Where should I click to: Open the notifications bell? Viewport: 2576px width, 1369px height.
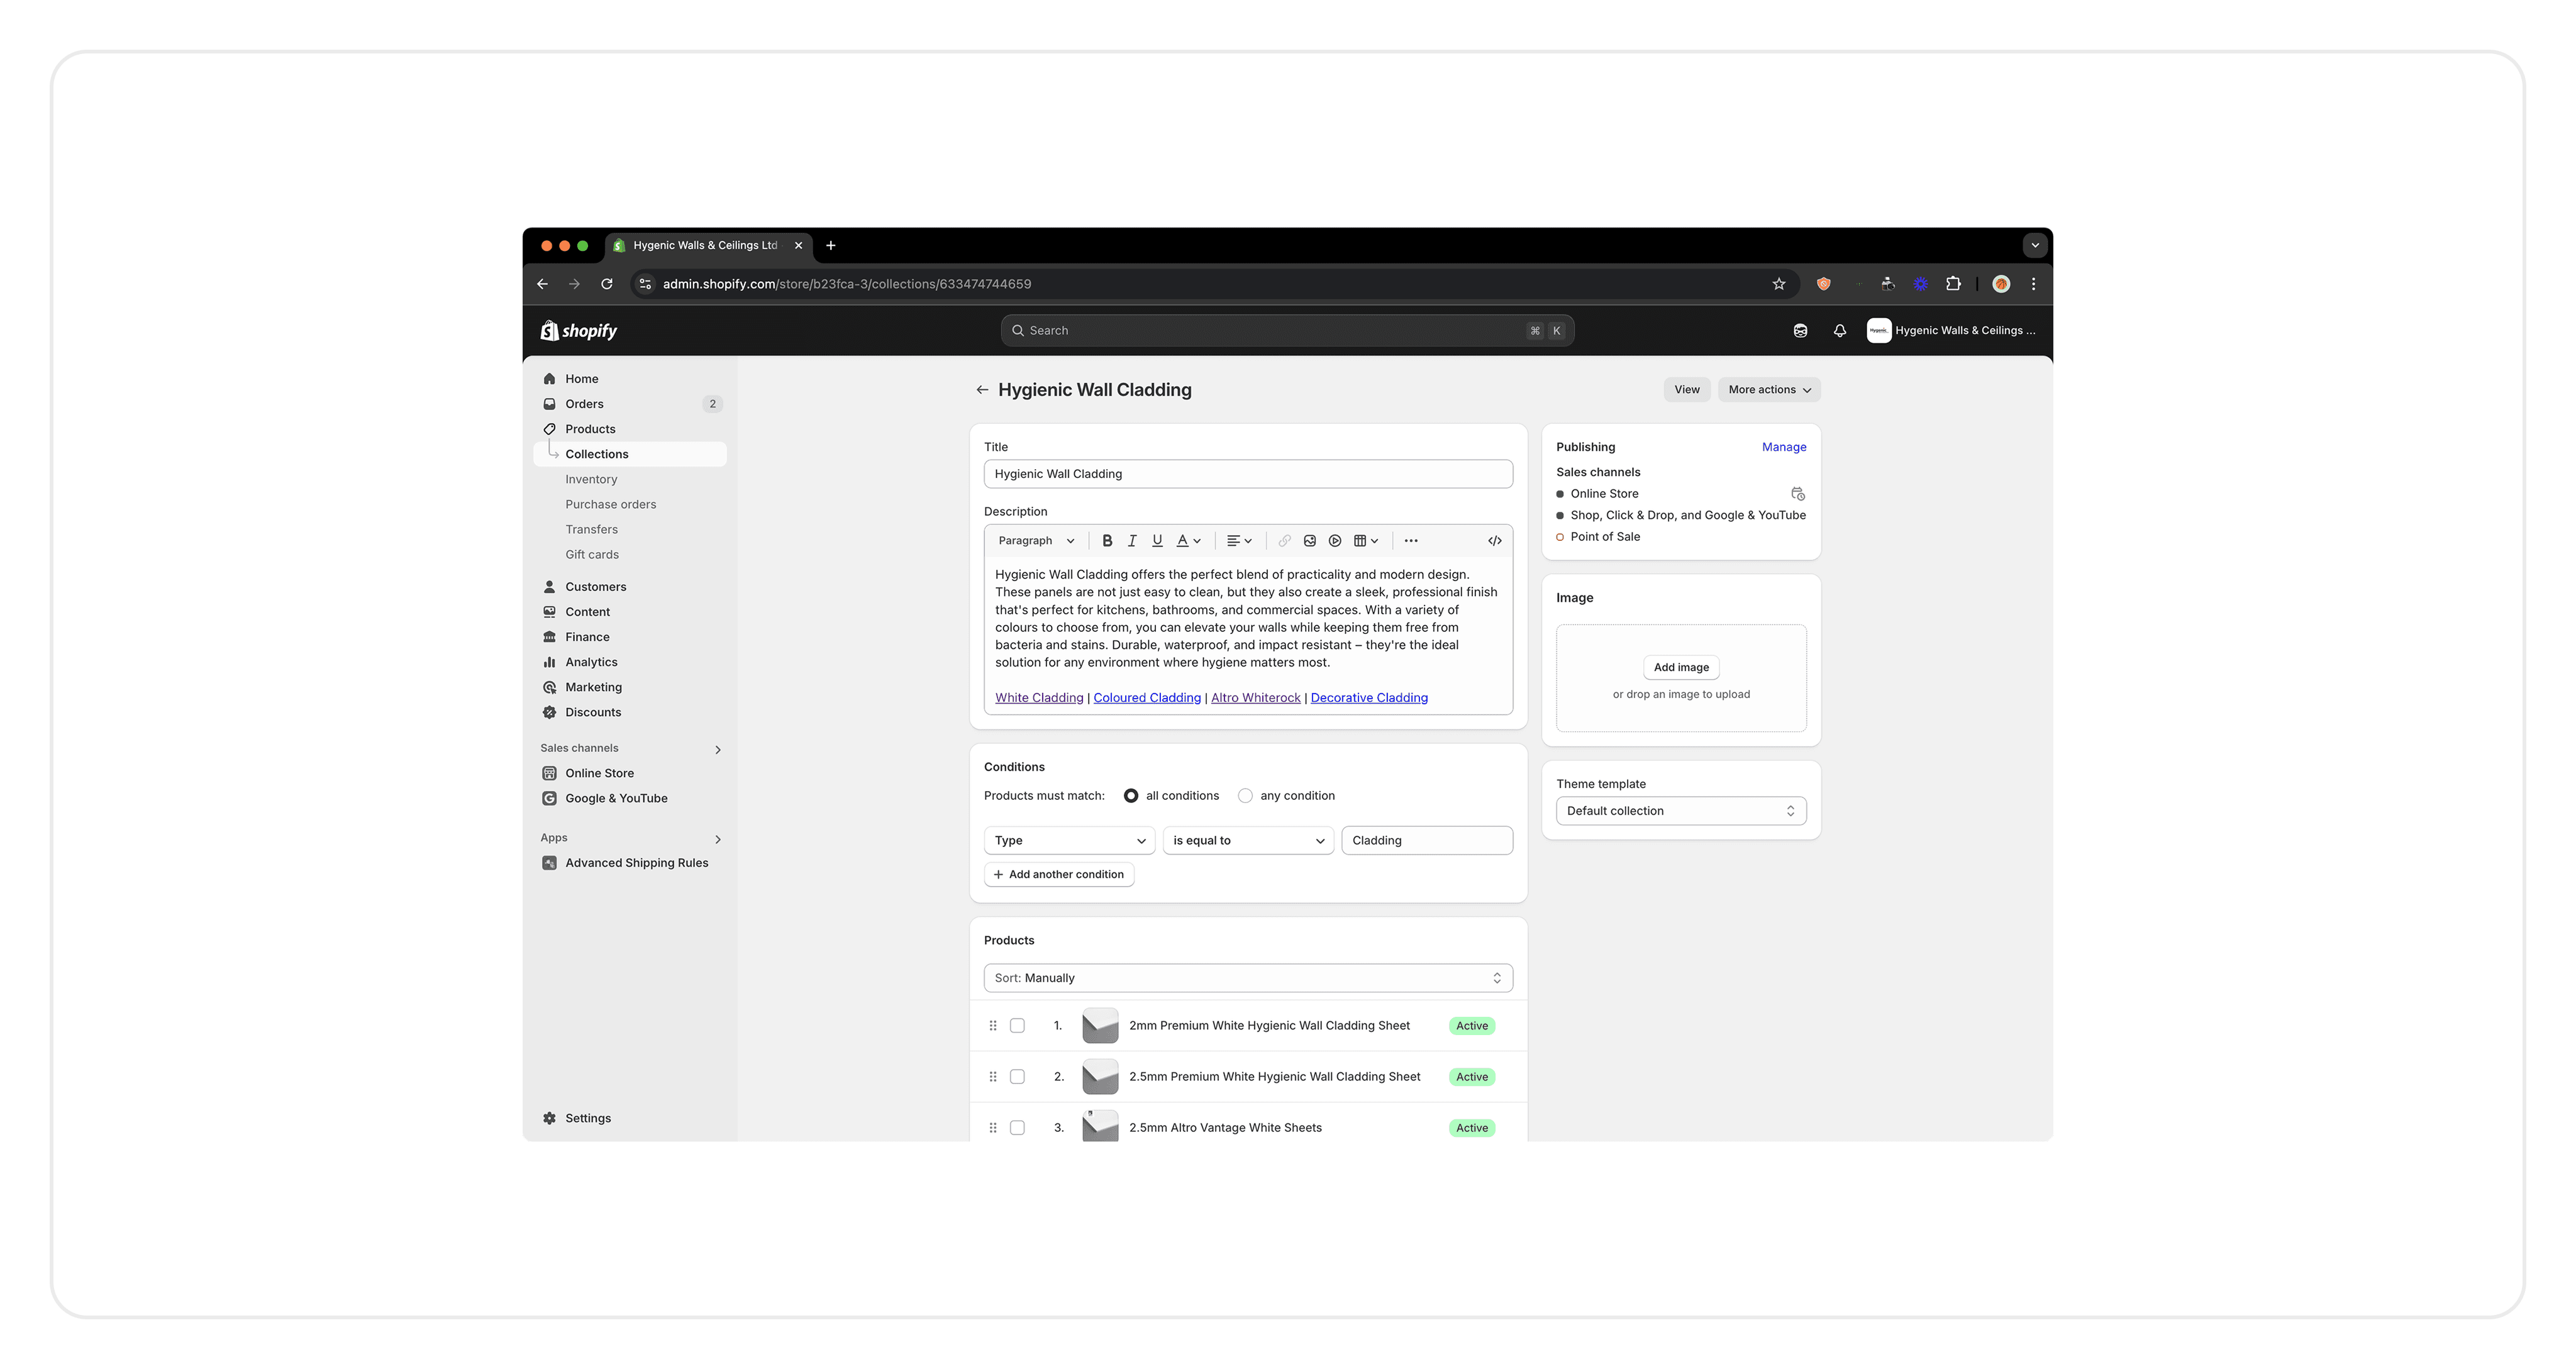click(x=1840, y=331)
